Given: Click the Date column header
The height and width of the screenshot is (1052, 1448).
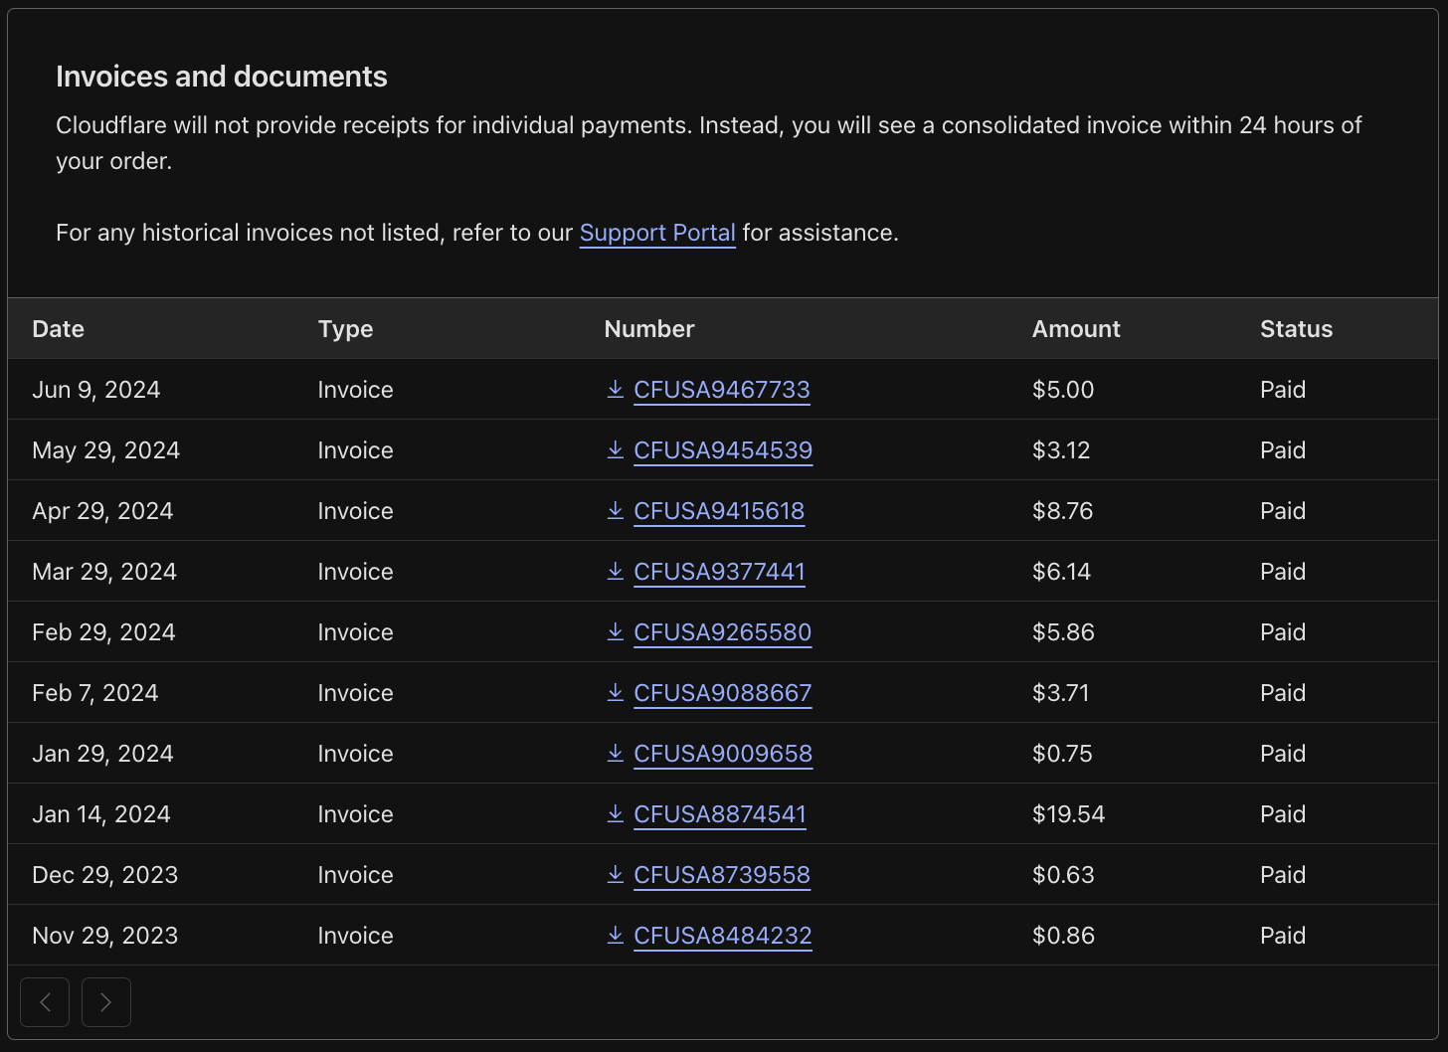Looking at the screenshot, I should click(58, 329).
